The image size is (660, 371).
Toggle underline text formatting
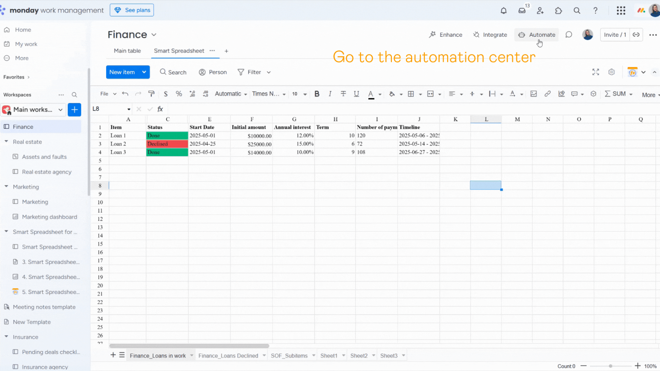(356, 94)
